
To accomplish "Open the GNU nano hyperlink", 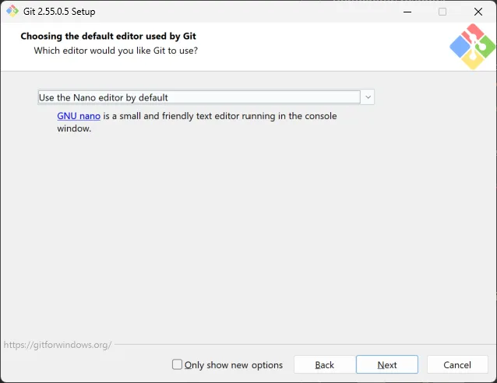I will (79, 116).
